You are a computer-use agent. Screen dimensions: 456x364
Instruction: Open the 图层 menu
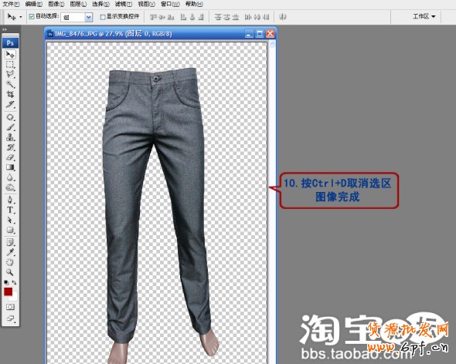tap(78, 4)
